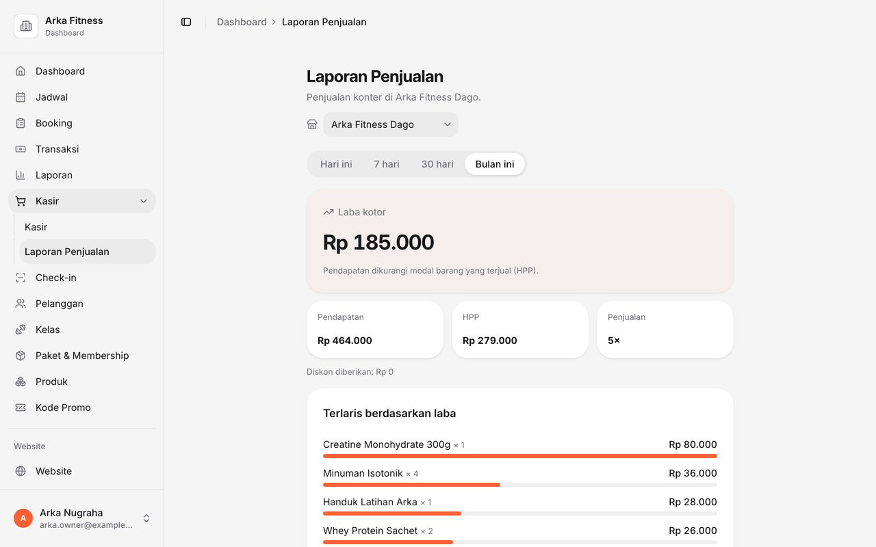
Task: Select the Laporan Penjualan sub-item
Action: point(88,252)
